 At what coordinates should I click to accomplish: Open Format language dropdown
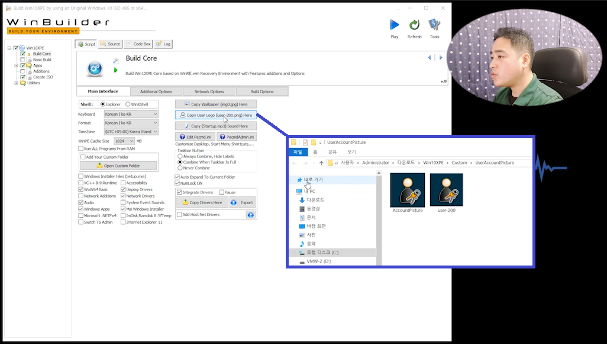tap(131, 123)
